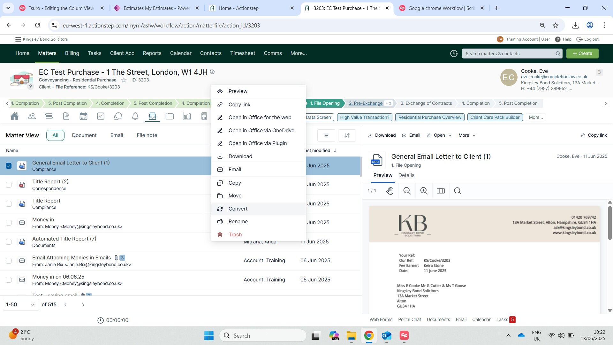This screenshot has width=613, height=345.
Task: Choose Convert from the context menu
Action: pos(238,209)
